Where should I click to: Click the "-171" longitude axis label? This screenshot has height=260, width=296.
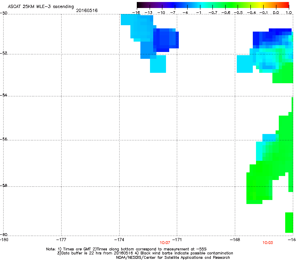pos(177,240)
